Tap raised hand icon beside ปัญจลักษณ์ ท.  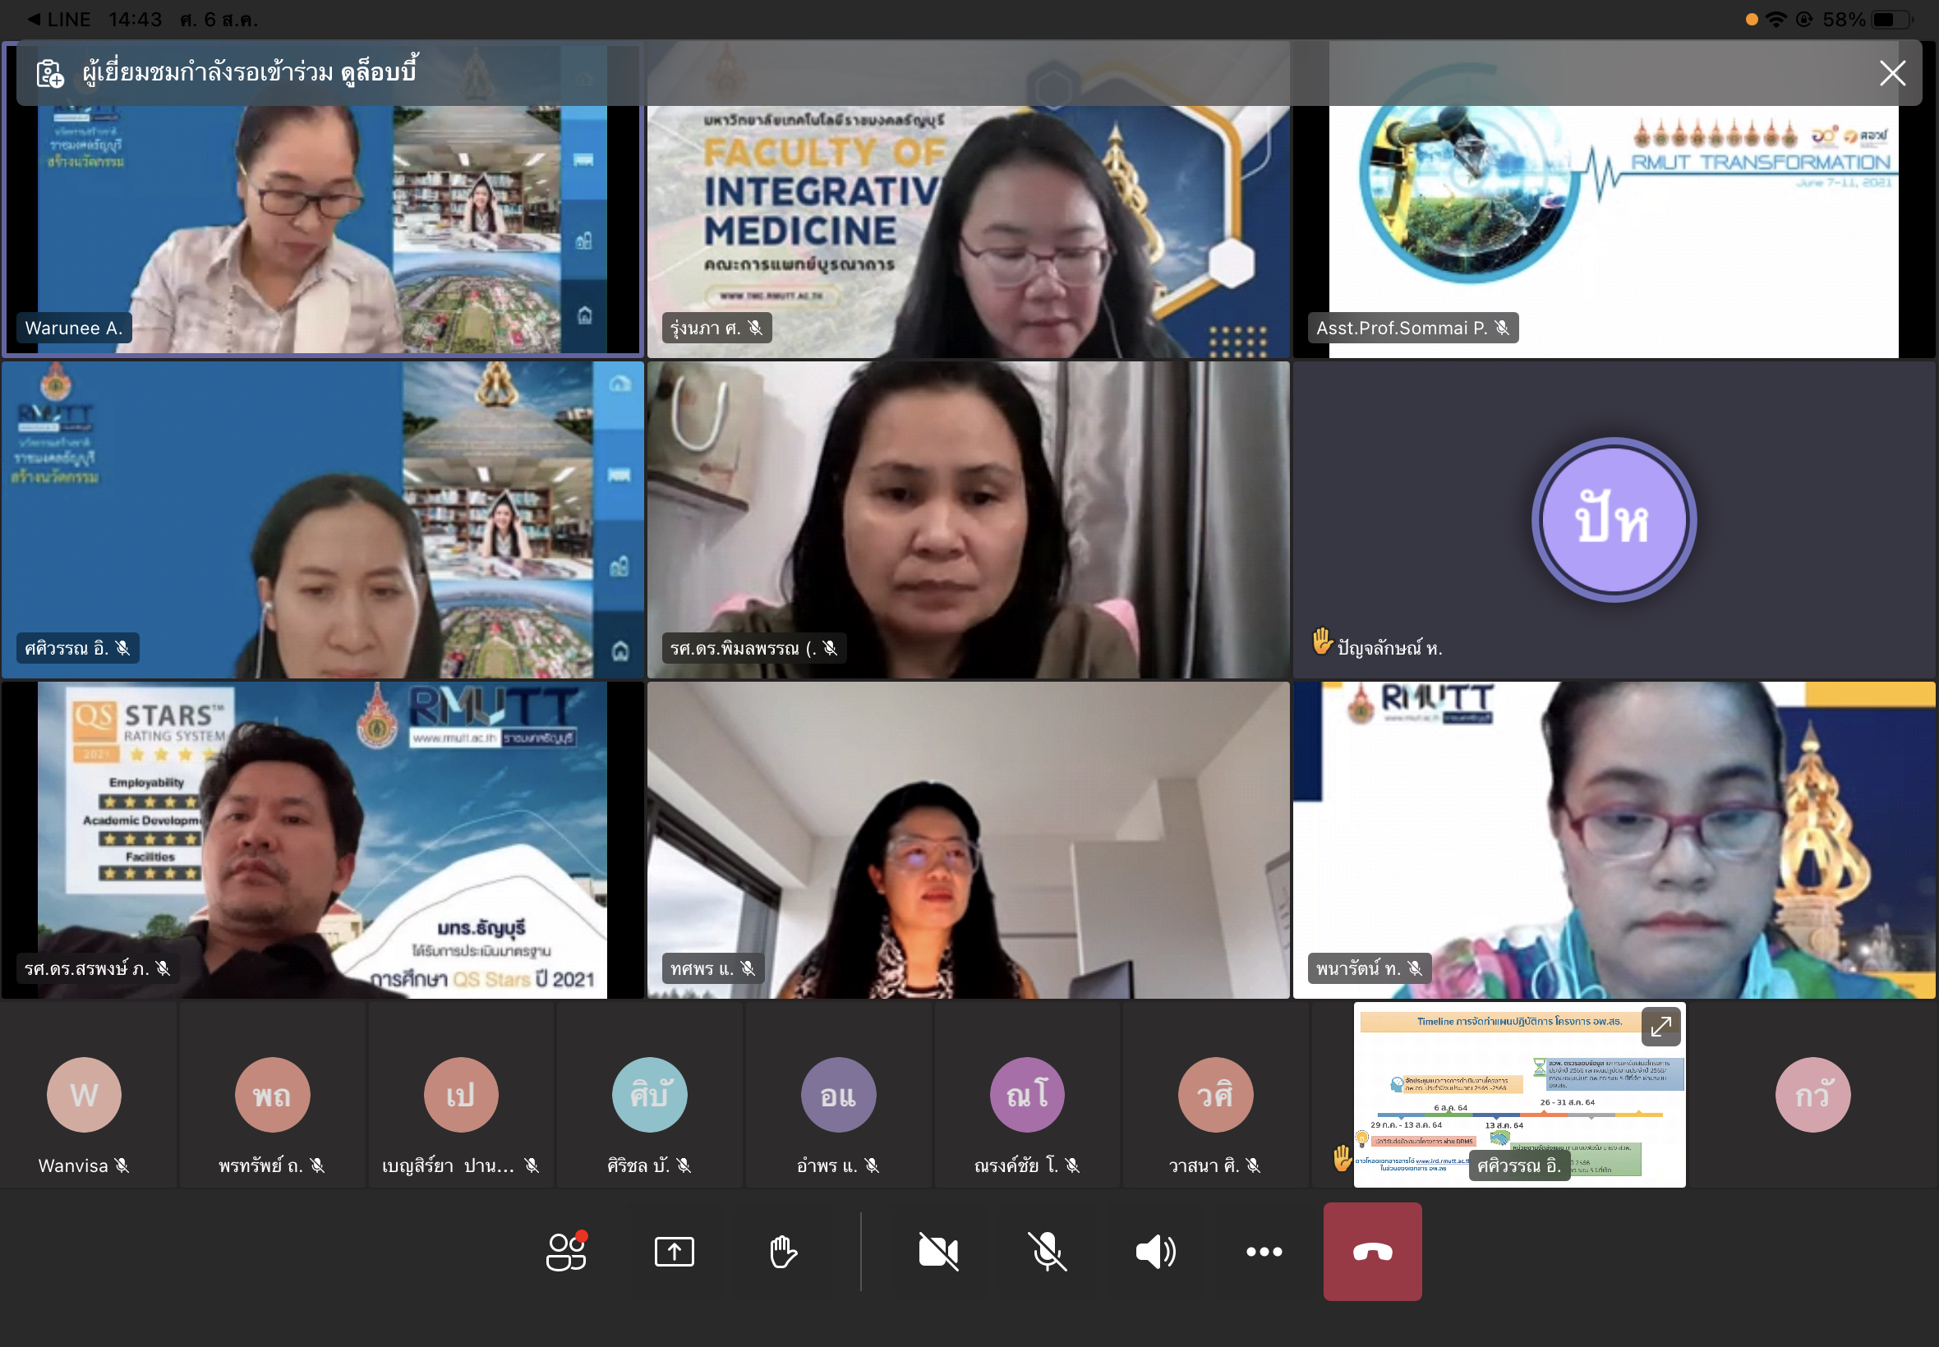click(1322, 641)
